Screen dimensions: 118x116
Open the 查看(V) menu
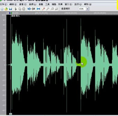tap(23, 4)
